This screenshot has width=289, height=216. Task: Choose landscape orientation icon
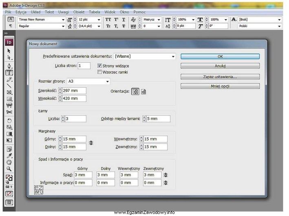(143, 92)
